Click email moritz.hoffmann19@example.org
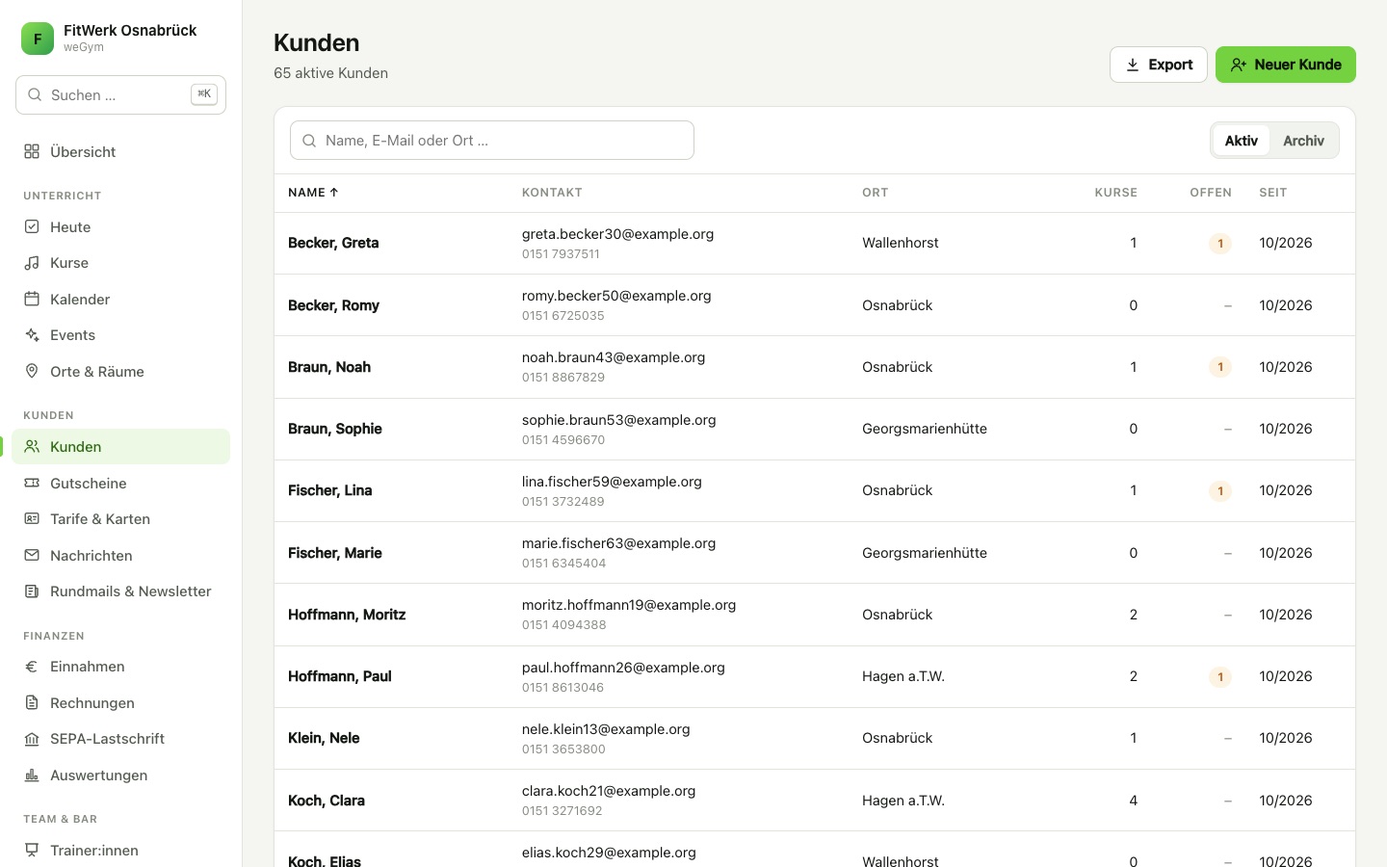1387x867 pixels. (629, 605)
